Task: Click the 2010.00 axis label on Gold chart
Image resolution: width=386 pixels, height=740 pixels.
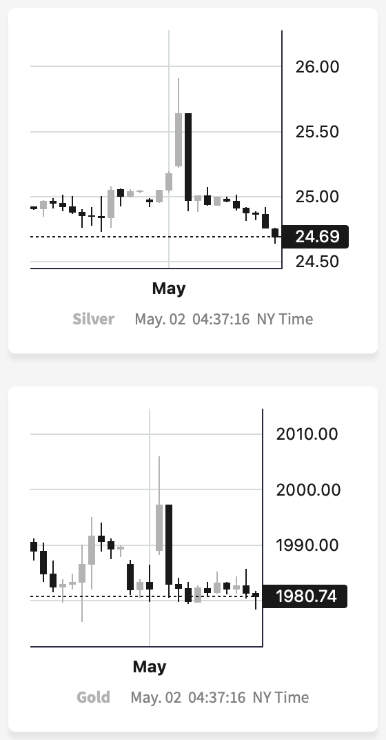Action: [307, 434]
